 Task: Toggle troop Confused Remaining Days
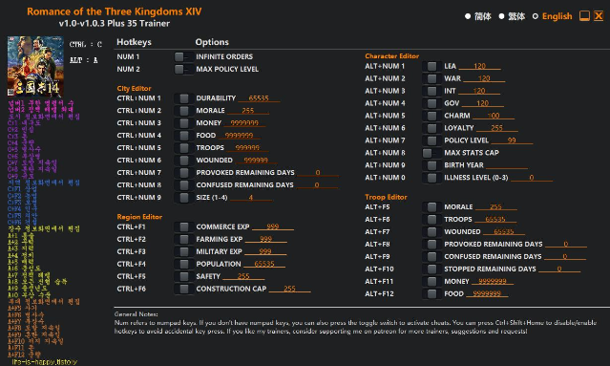tap(431, 257)
